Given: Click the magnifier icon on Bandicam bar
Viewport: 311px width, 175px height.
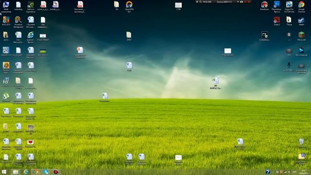Looking at the screenshot, I should tap(201, 2).
